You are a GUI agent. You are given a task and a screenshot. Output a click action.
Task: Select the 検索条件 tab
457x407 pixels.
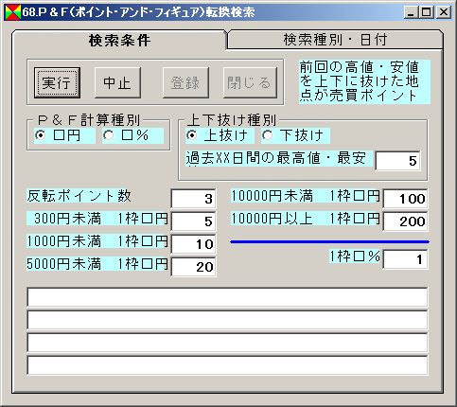point(119,41)
